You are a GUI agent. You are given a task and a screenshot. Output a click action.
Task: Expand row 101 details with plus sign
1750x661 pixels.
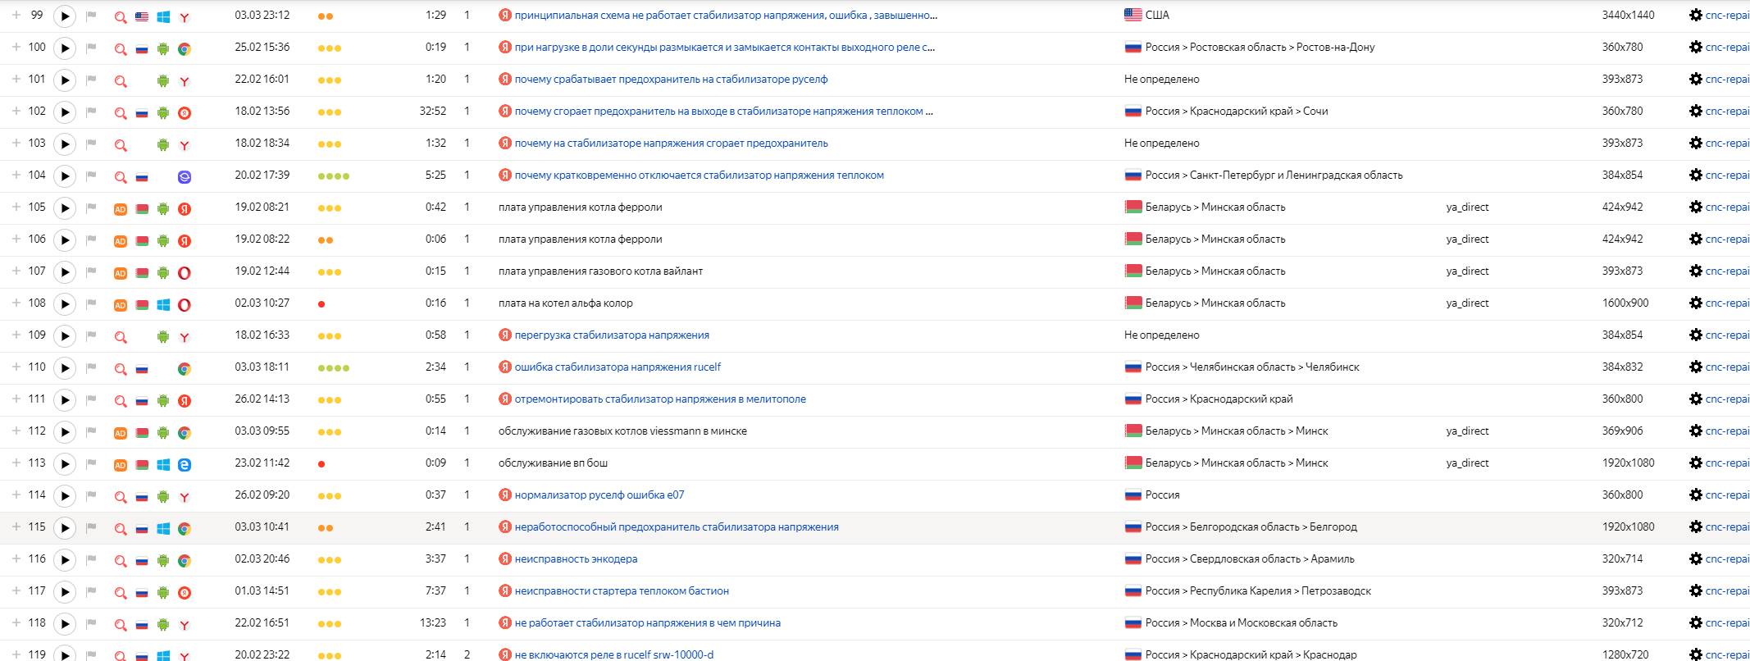pos(16,80)
